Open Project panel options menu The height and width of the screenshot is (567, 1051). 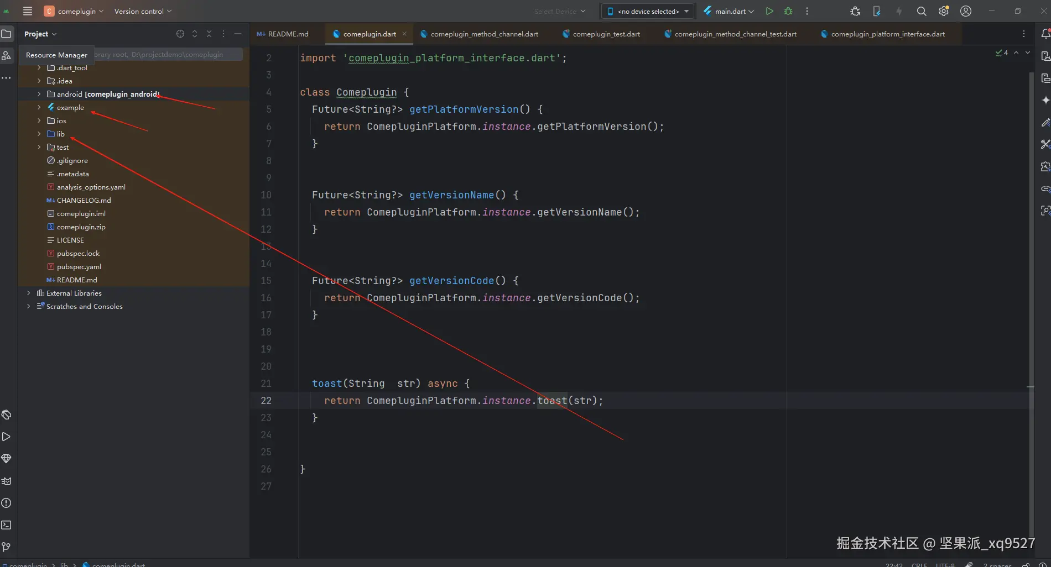(x=223, y=34)
